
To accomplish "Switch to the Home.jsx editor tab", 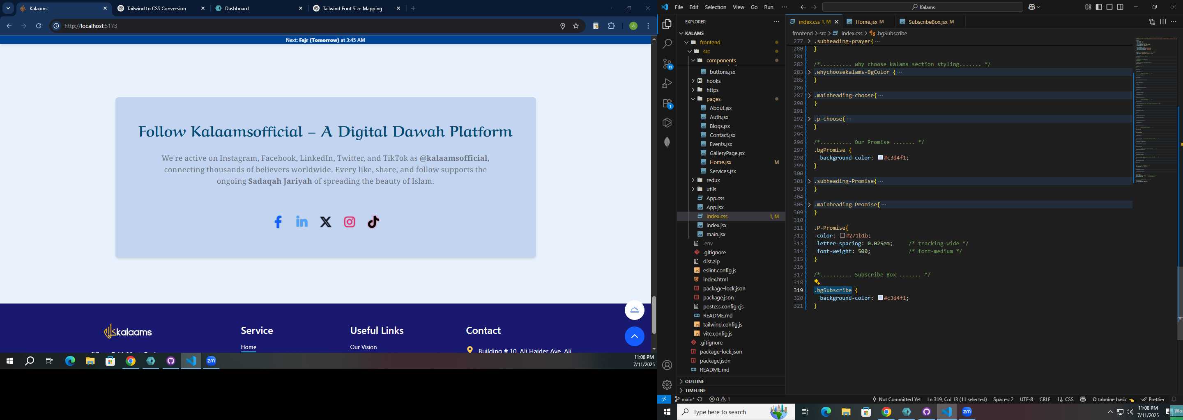I will click(866, 22).
